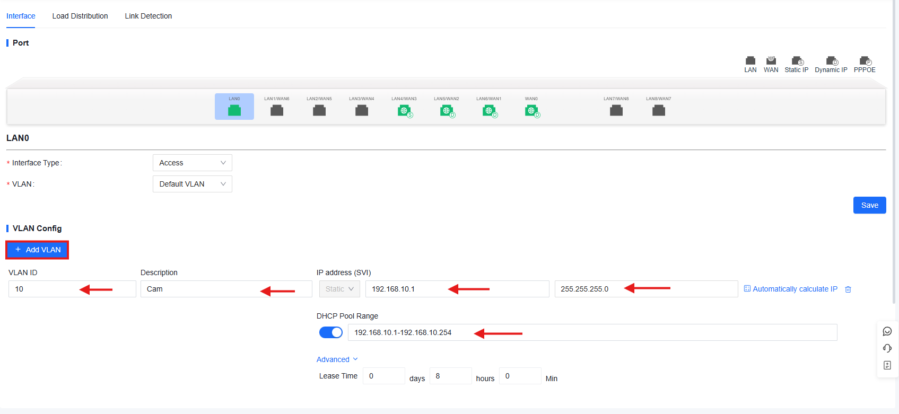Open the Interface Type dropdown

tap(192, 163)
